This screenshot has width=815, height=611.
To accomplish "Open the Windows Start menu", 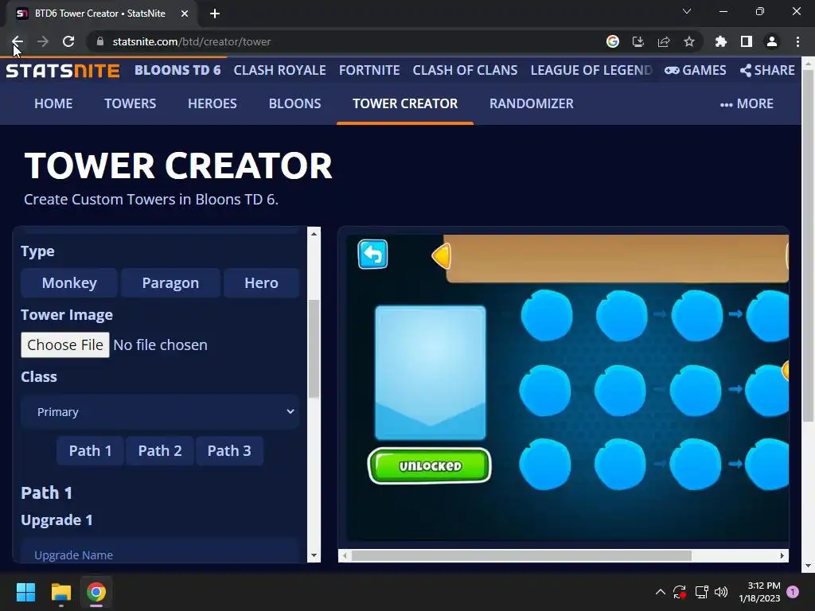I will [x=25, y=592].
